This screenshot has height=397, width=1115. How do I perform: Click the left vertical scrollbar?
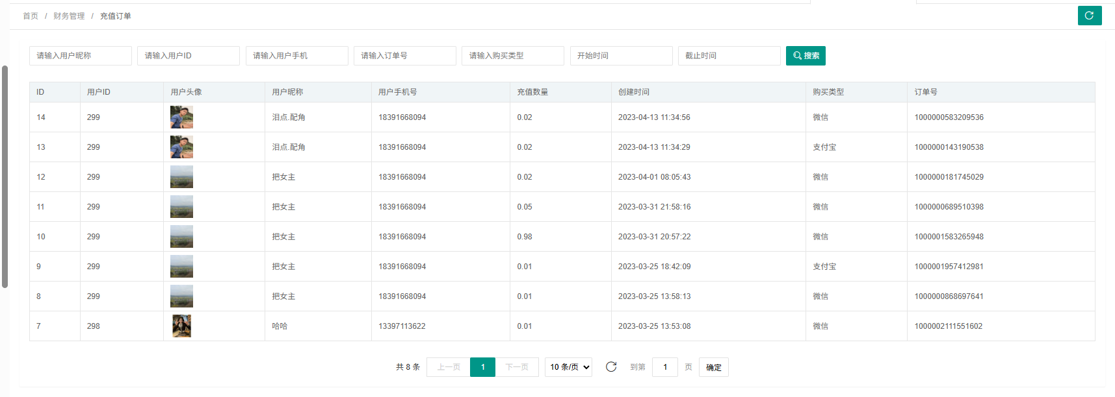coord(5,175)
